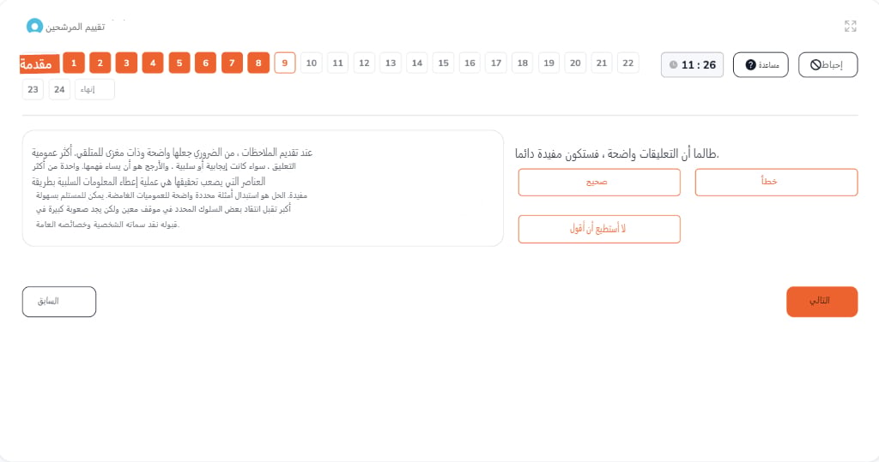The width and height of the screenshot is (879, 462).
Task: Jump to question 23
Action: (x=33, y=90)
